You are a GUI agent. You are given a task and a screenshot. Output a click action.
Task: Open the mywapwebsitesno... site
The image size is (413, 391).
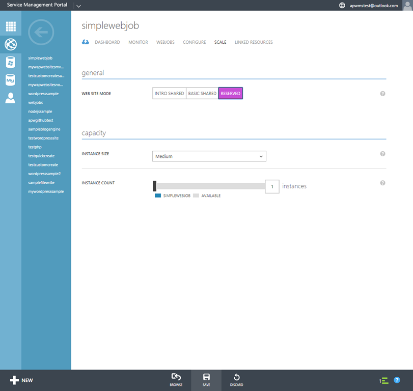coord(45,85)
